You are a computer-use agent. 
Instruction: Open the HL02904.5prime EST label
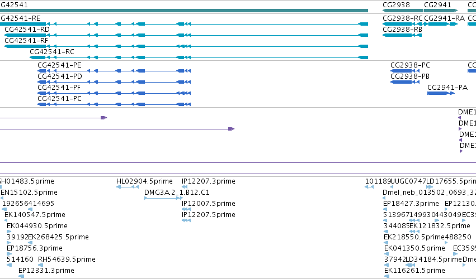pyautogui.click(x=144, y=181)
